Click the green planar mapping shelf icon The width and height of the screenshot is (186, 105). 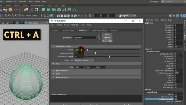click(44, 10)
